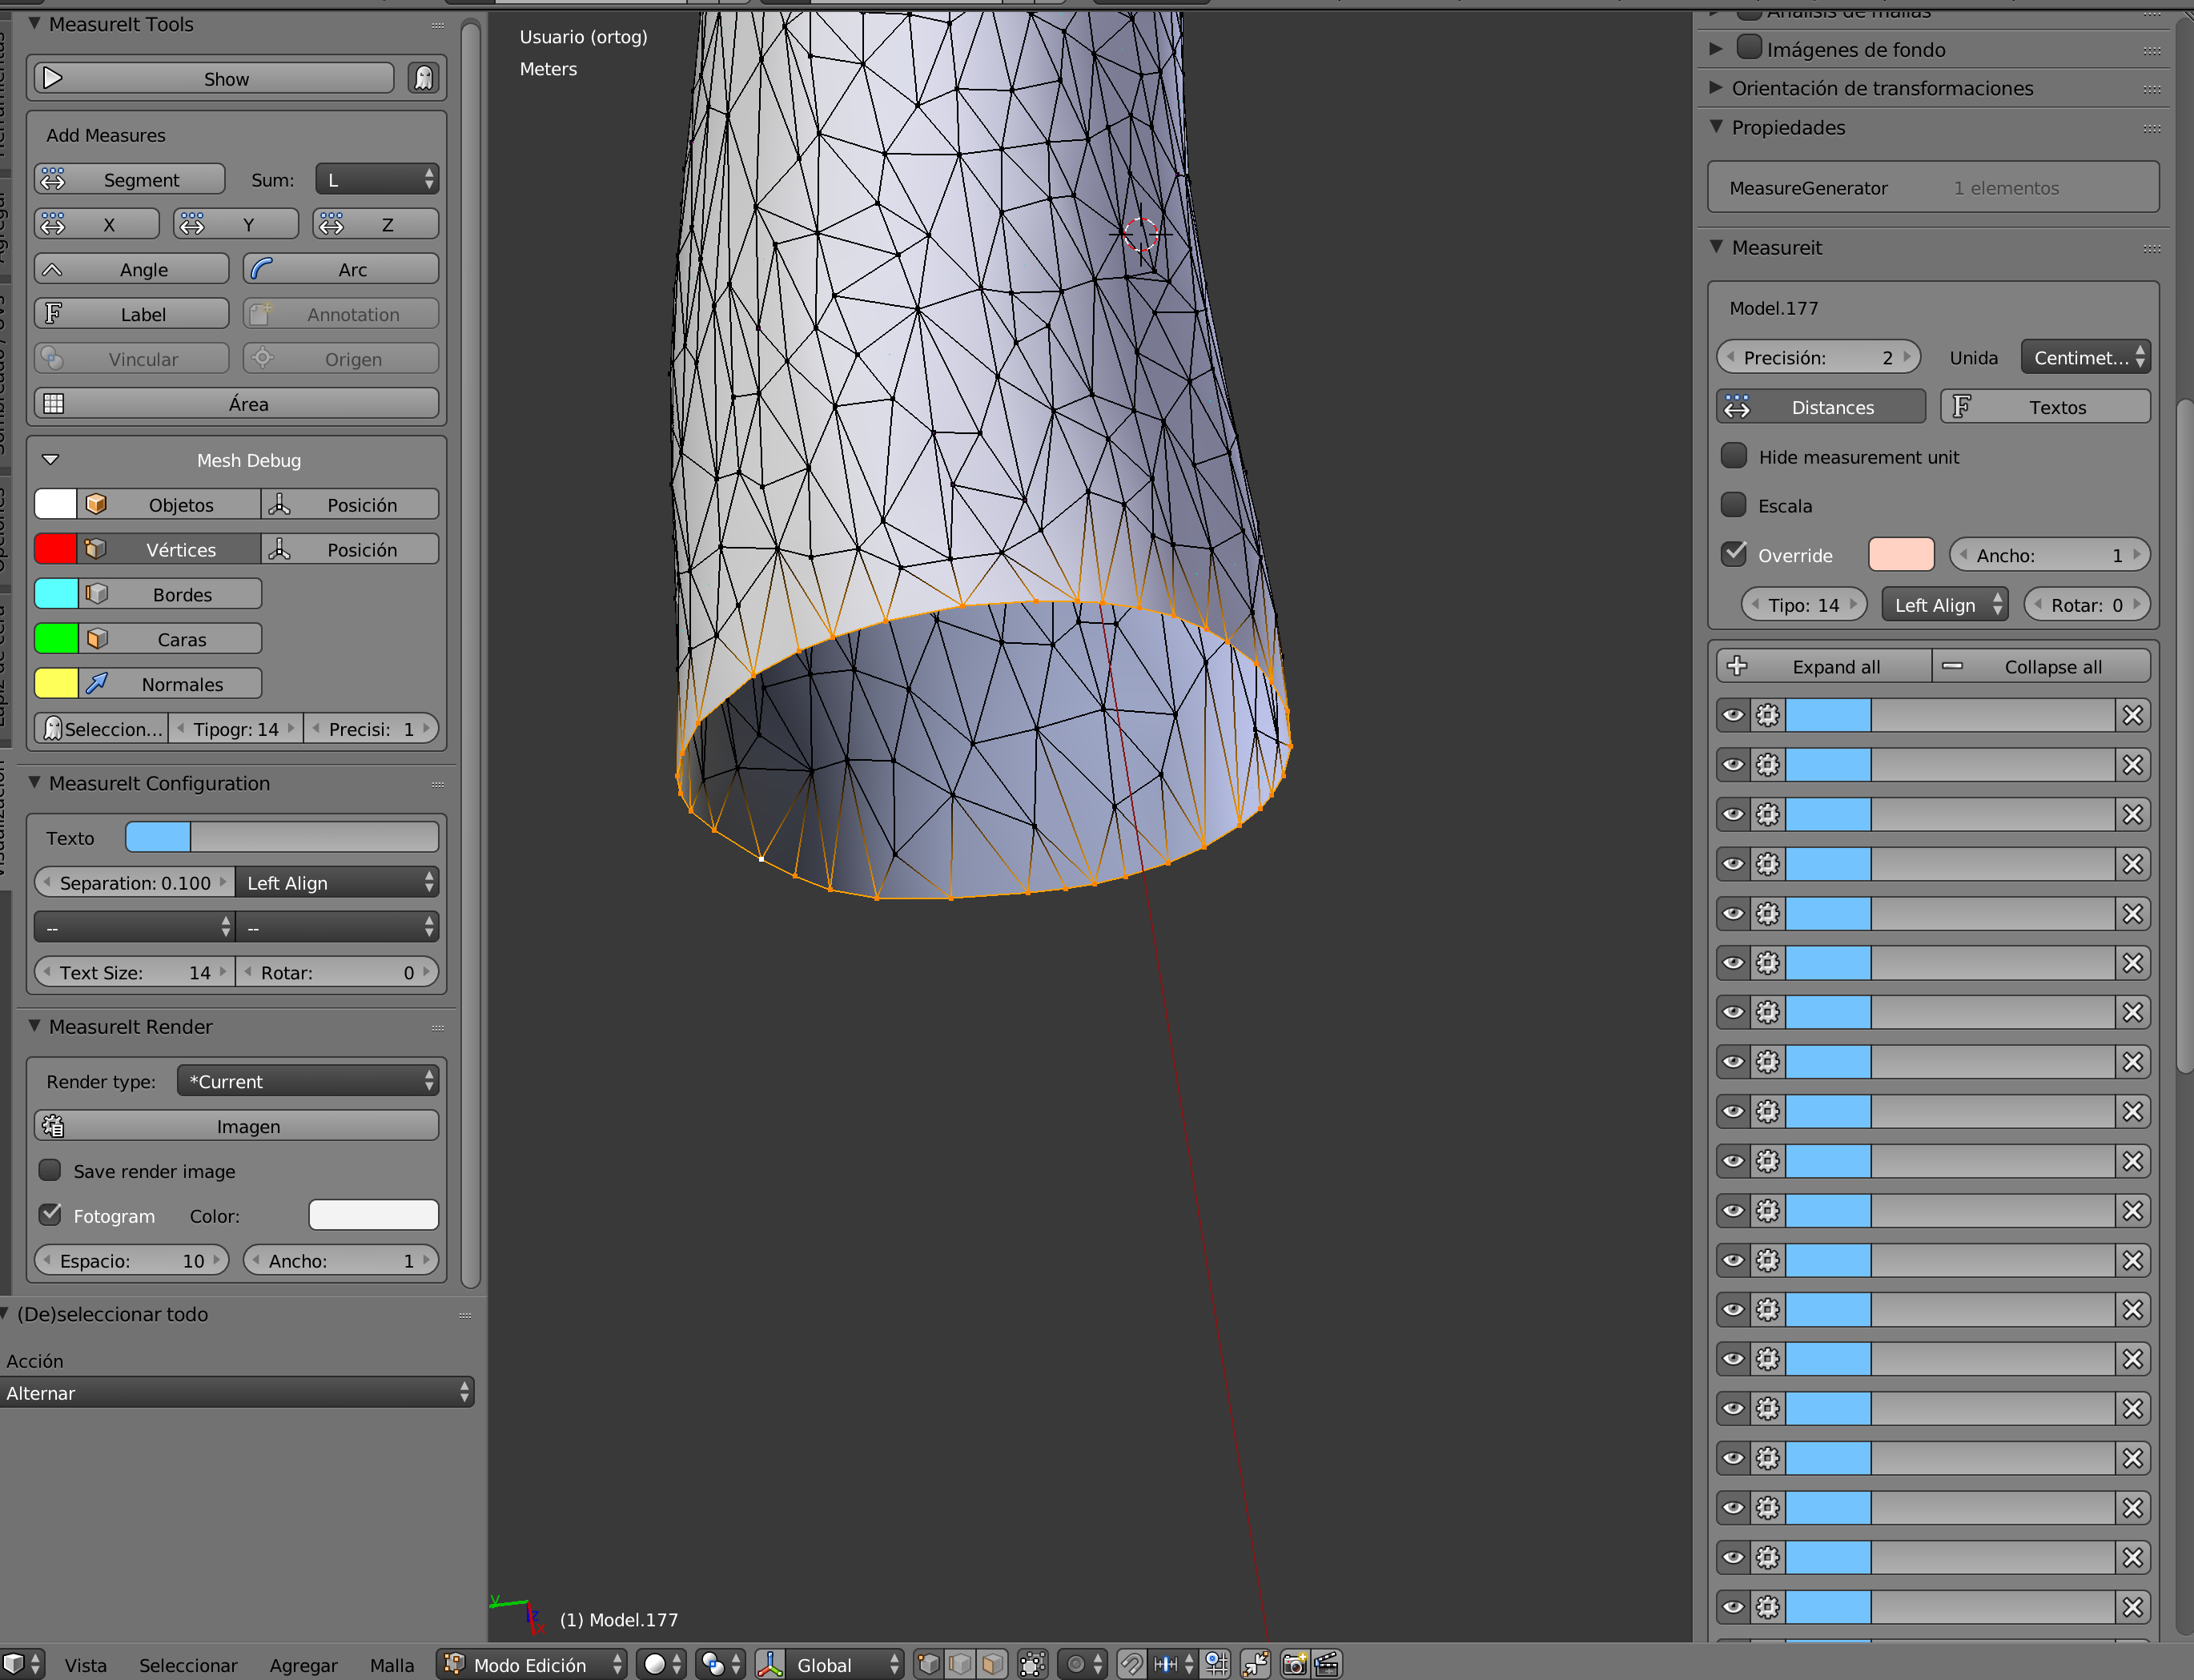2194x1680 pixels.
Task: Open the Override color swatch
Action: pyautogui.click(x=1900, y=554)
